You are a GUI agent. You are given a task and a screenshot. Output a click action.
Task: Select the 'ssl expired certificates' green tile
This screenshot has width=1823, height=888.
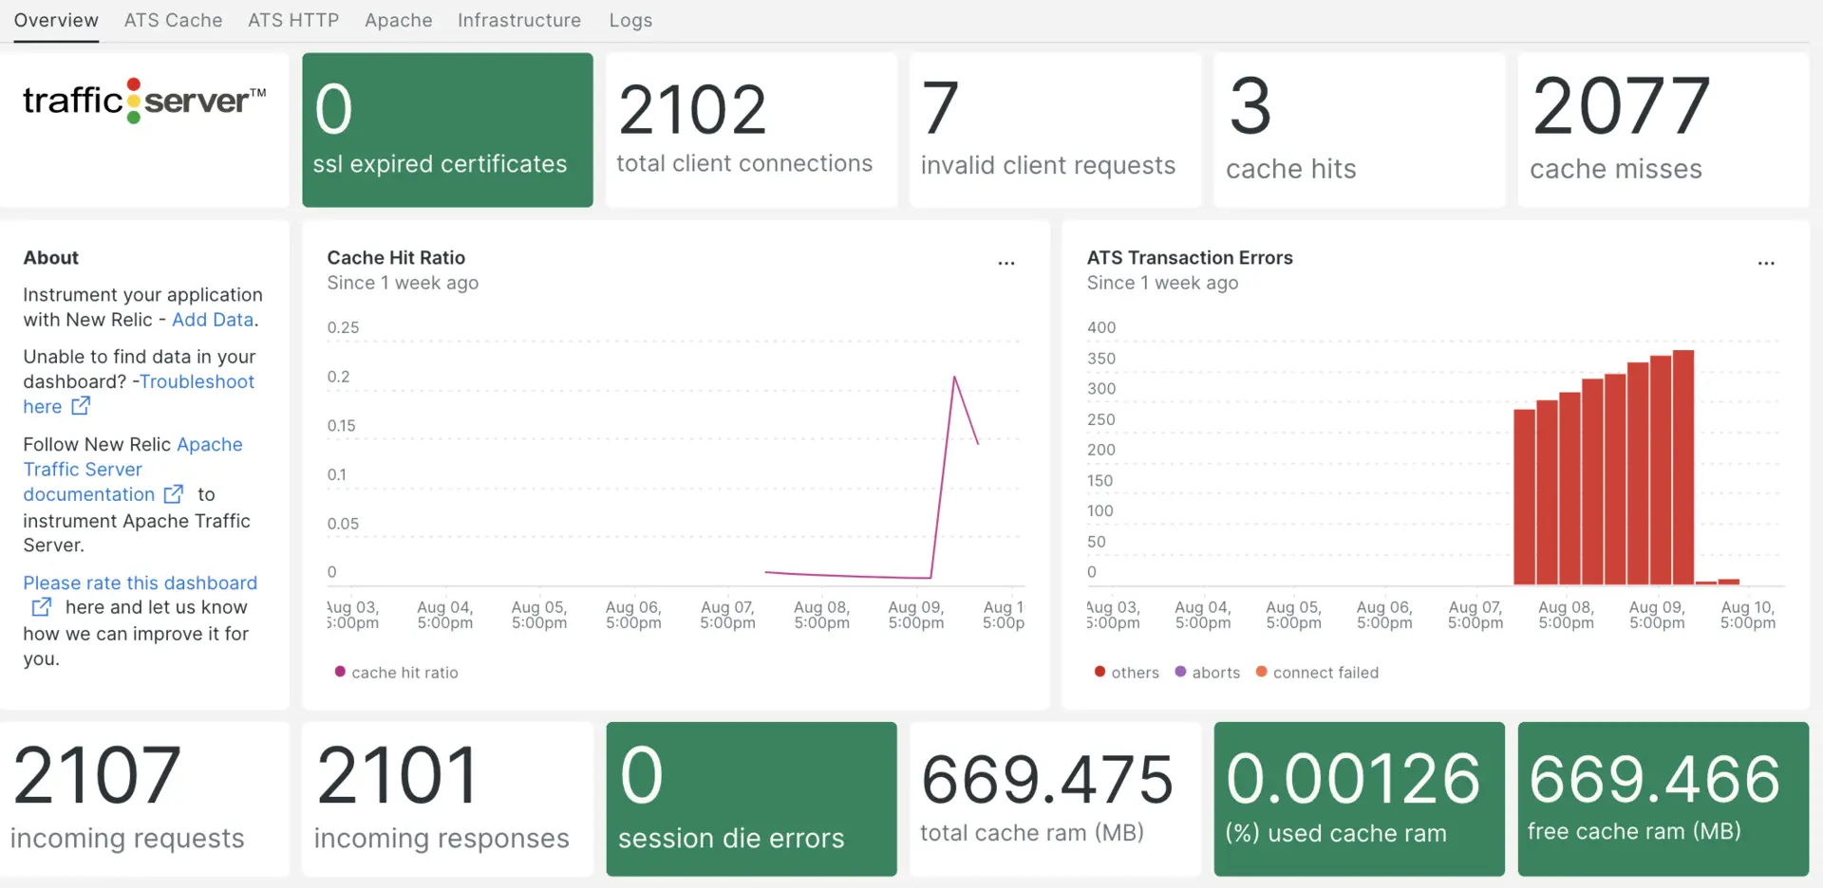pos(447,130)
